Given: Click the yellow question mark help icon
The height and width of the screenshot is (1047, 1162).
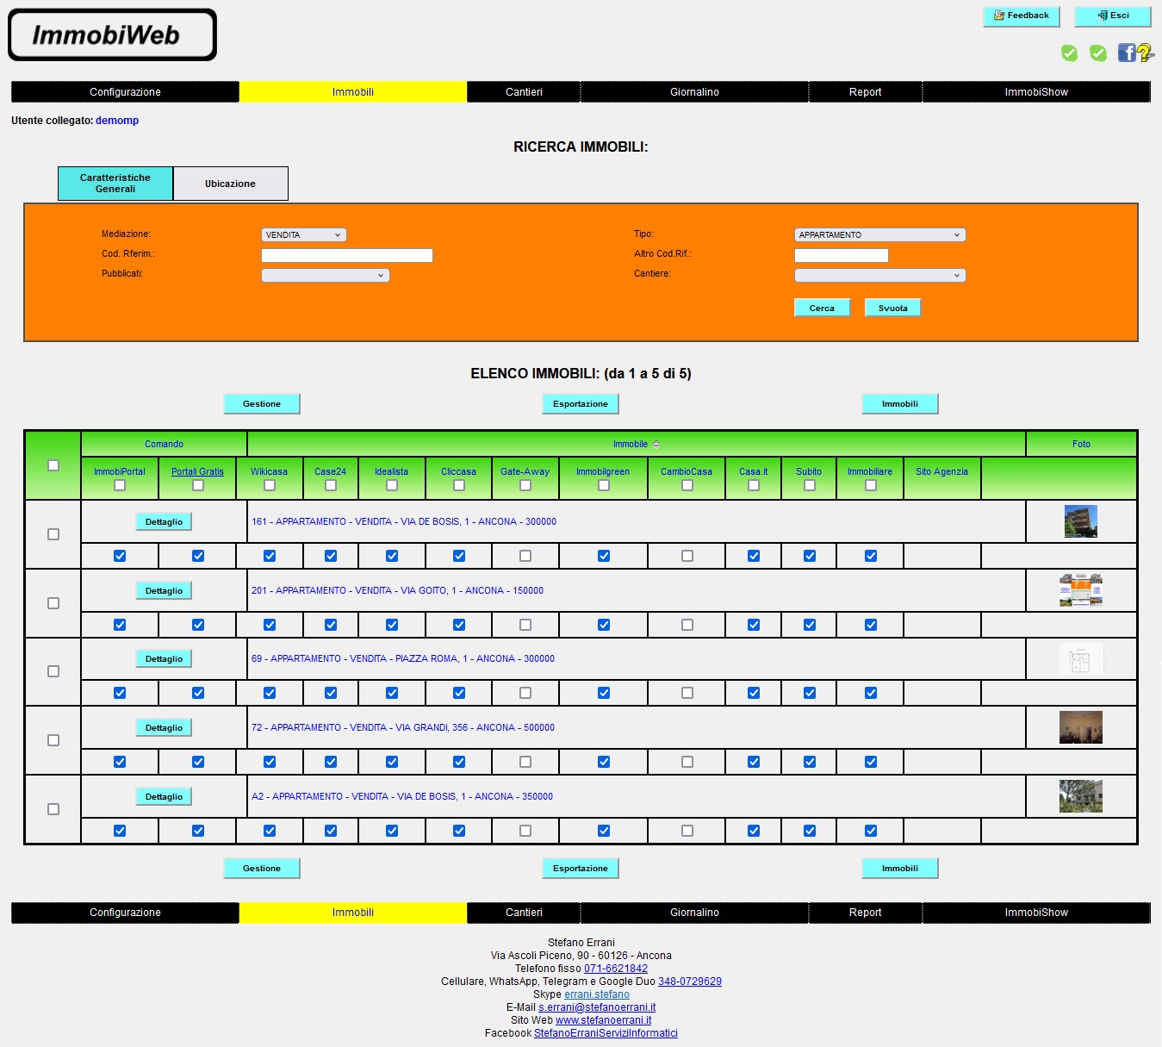Looking at the screenshot, I should pyautogui.click(x=1146, y=53).
